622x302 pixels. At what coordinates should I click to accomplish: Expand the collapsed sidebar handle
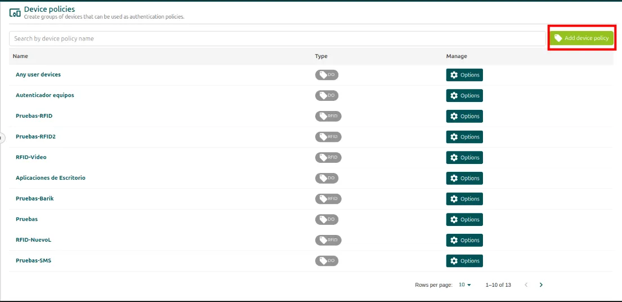point(2,137)
